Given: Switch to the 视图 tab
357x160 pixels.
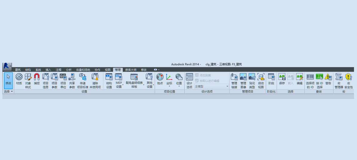Looking at the screenshot, I should 108,70.
